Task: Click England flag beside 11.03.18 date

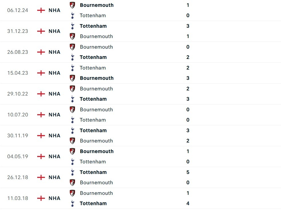Action: 41,198
